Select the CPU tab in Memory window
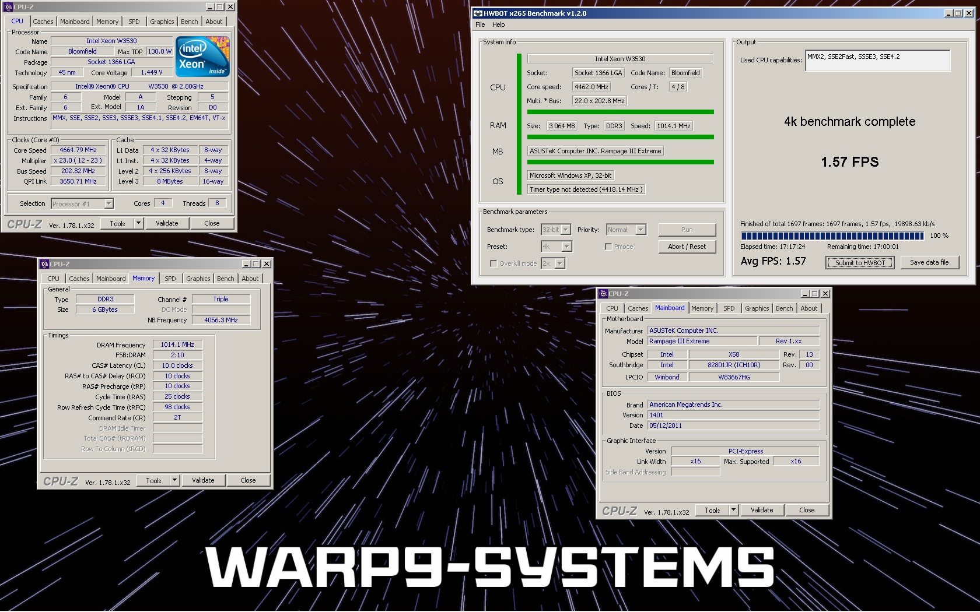This screenshot has height=612, width=980. (53, 279)
